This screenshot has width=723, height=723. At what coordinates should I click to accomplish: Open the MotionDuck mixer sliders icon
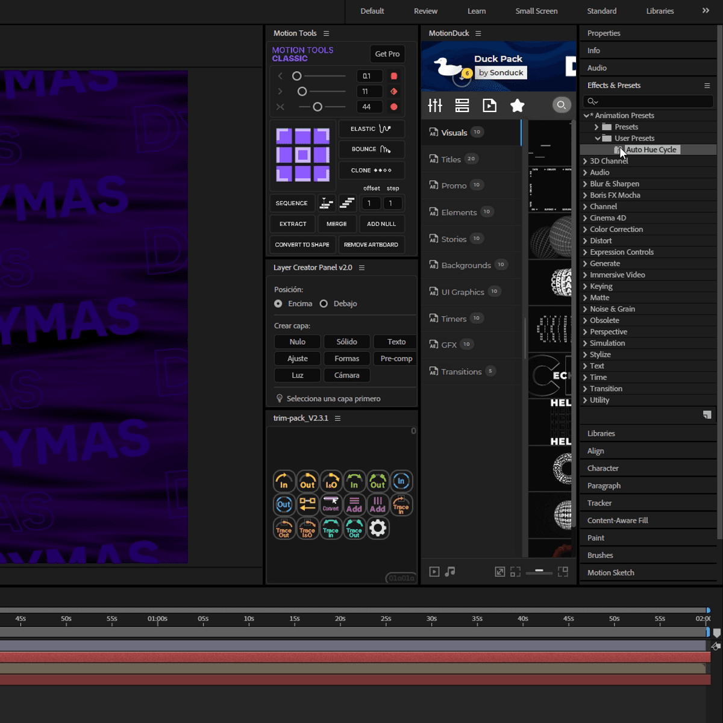point(435,106)
